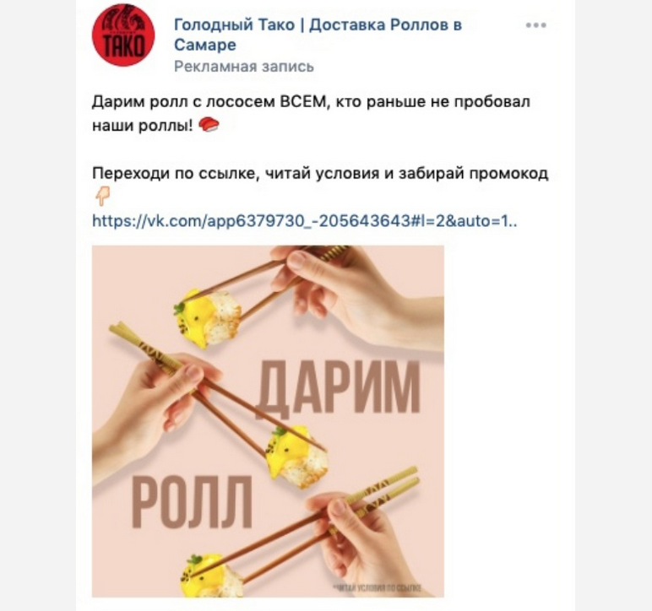Click the bottom roll near image corner
Image resolution: width=652 pixels, height=611 pixels.
point(211,576)
